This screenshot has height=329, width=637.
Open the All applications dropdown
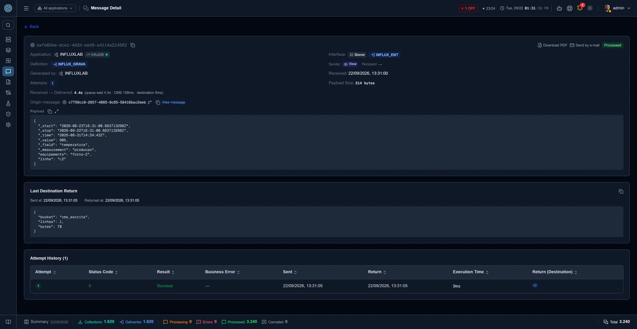(x=55, y=8)
